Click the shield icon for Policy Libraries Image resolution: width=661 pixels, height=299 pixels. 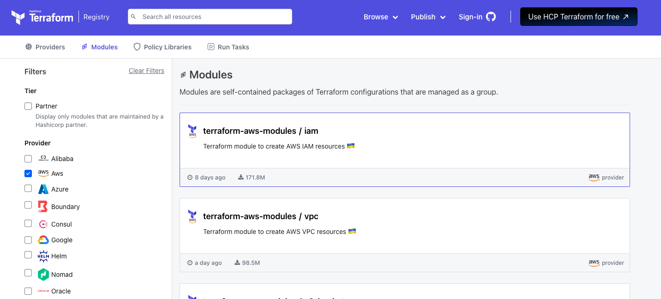[137, 47]
